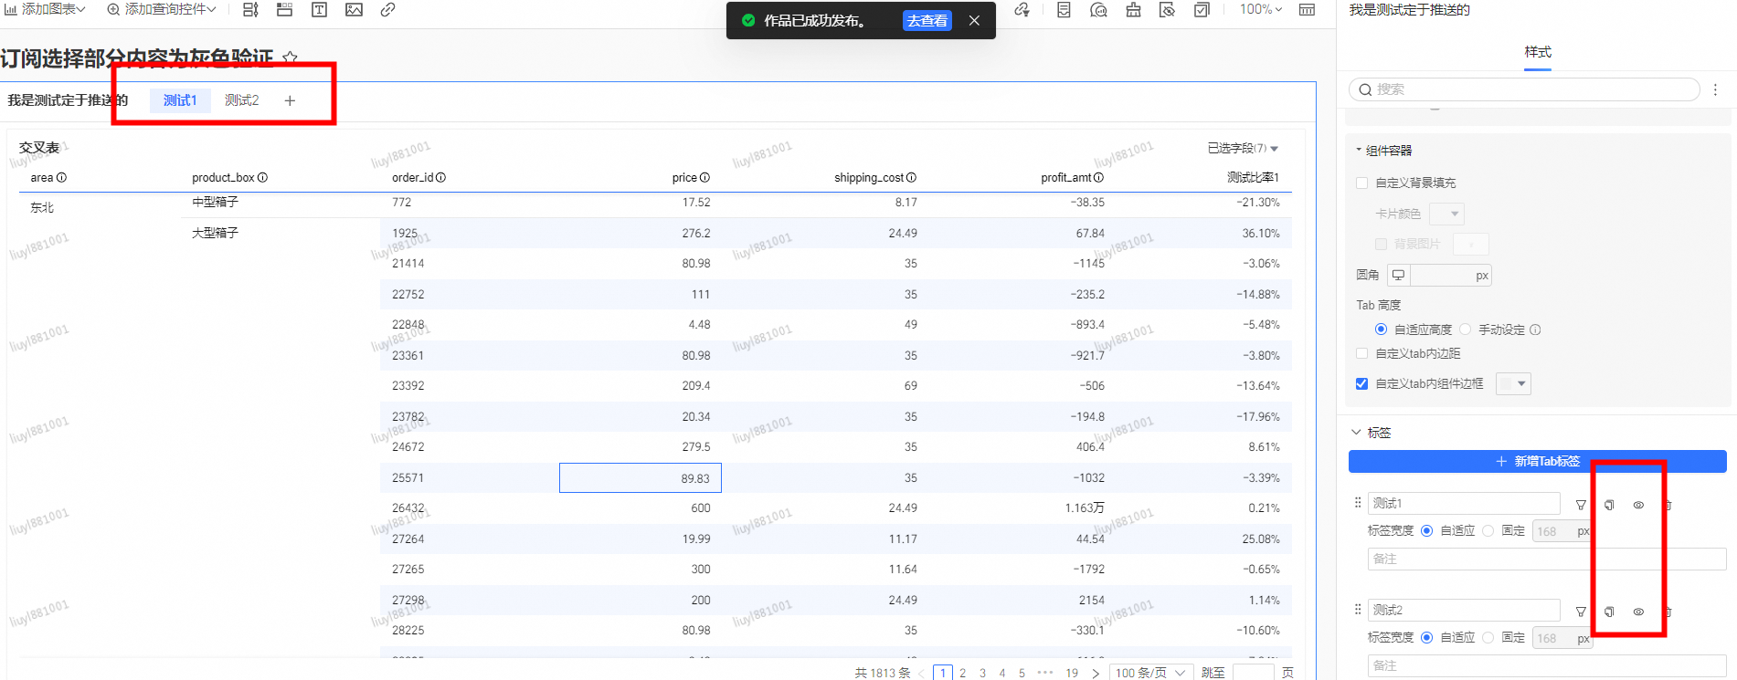1737x680 pixels.
Task: Click 去查看 in the publish notification
Action: (927, 21)
